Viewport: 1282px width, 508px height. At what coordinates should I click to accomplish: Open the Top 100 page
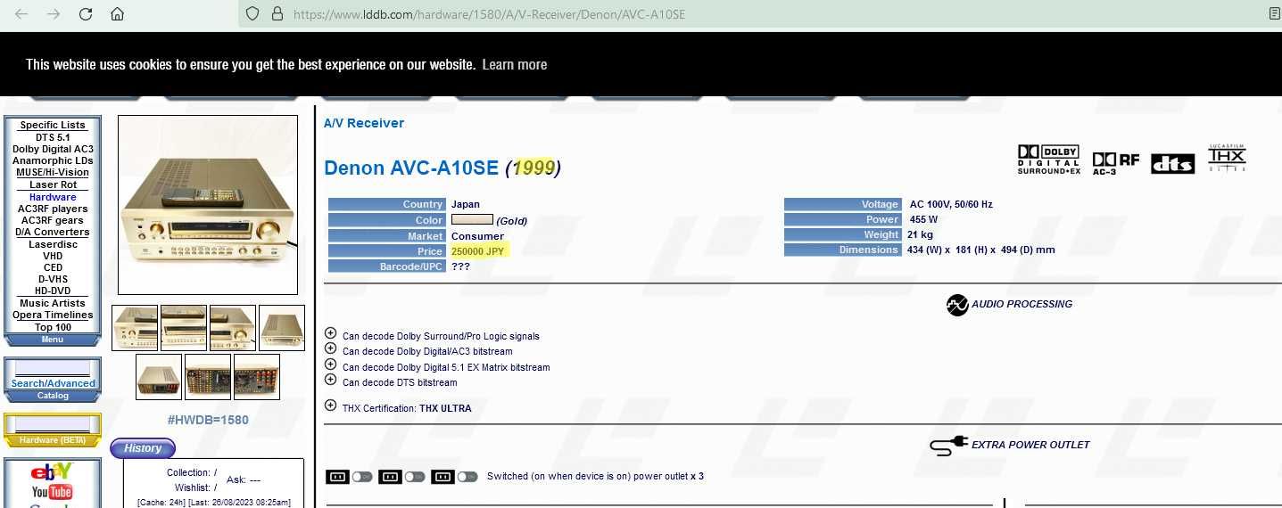point(53,327)
